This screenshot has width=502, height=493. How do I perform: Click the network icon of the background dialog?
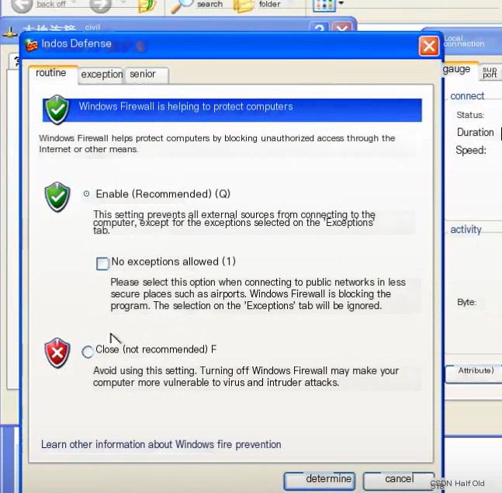pos(10,32)
